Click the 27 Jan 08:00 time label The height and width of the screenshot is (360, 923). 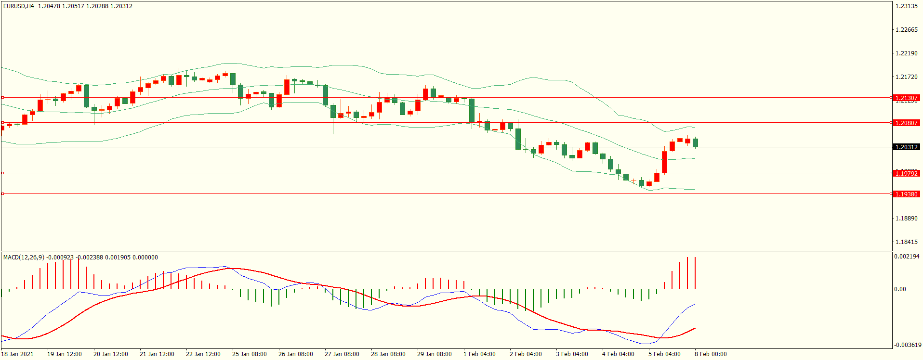point(342,354)
